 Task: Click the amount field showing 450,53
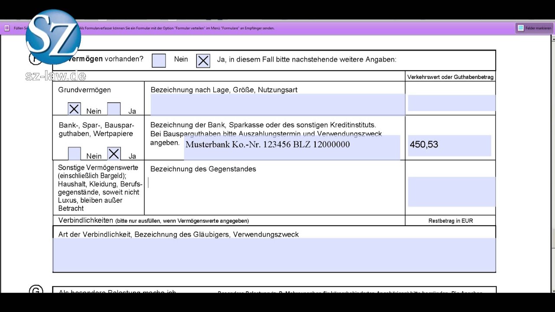coord(449,145)
